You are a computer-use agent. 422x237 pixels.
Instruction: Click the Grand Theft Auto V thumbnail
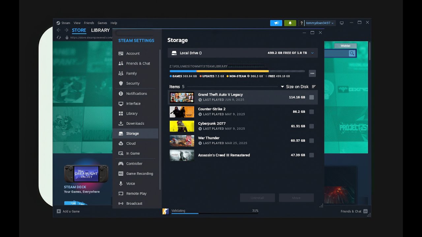[x=182, y=97]
